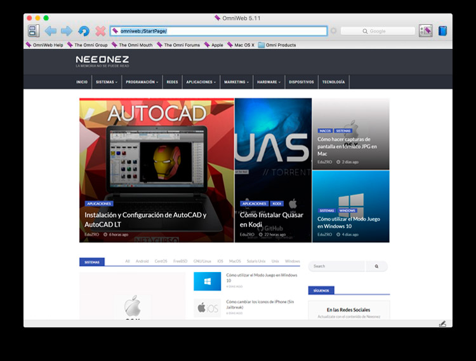Click the 'En las Redes Sociales' heading
The width and height of the screenshot is (476, 361).
pyautogui.click(x=348, y=310)
